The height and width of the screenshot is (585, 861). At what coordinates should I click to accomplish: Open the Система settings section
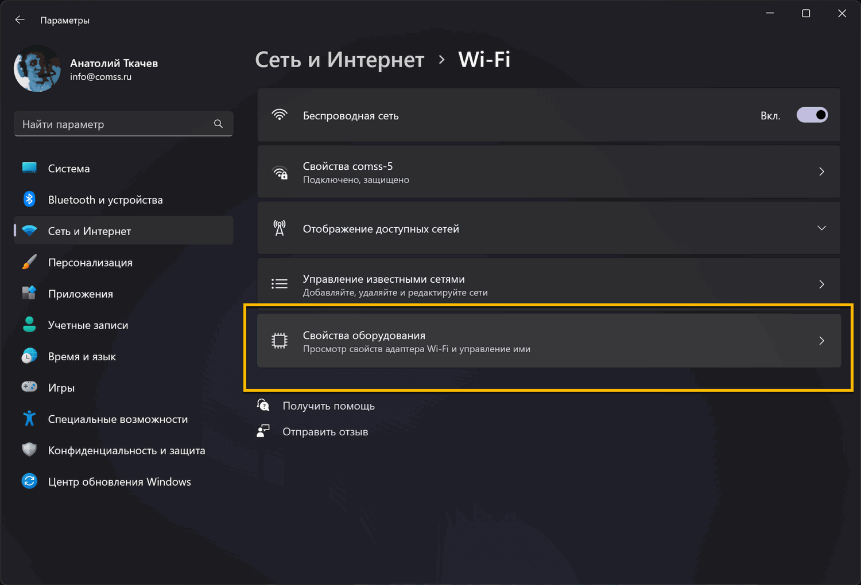[69, 169]
